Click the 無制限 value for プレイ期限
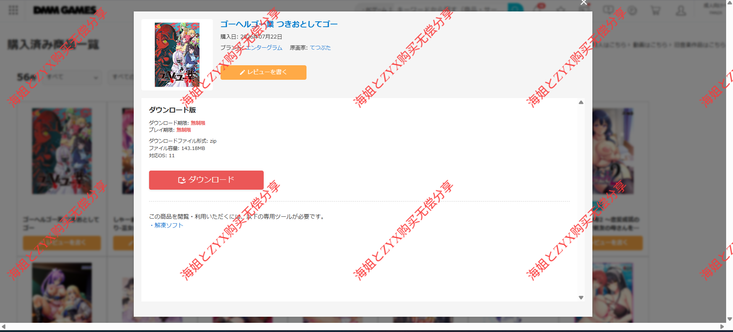This screenshot has height=332, width=733. click(x=183, y=130)
